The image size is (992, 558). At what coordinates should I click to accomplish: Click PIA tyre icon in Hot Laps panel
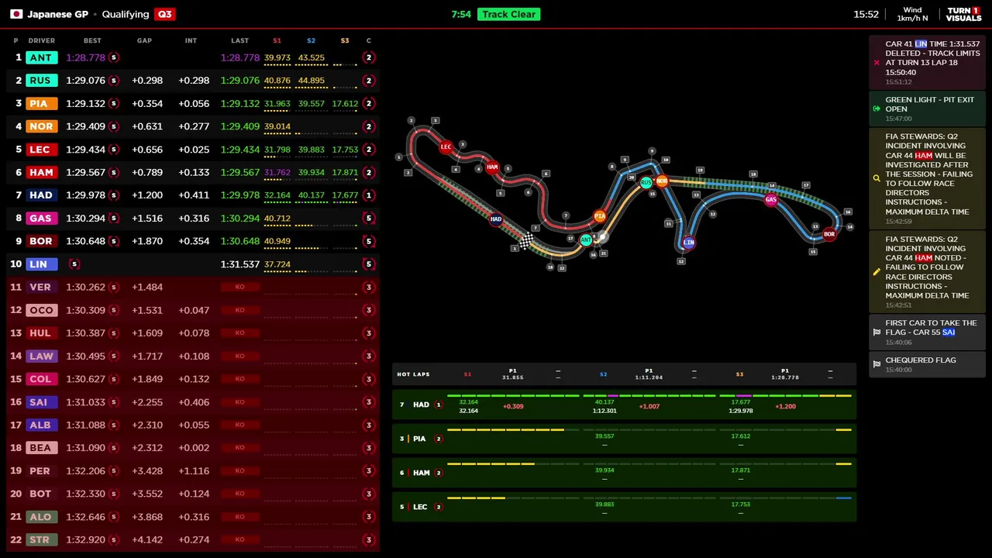coord(439,439)
